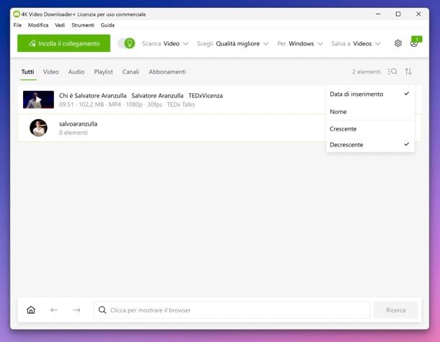The image size is (440, 342).
Task: Click the Ricerca button
Action: tap(396, 310)
